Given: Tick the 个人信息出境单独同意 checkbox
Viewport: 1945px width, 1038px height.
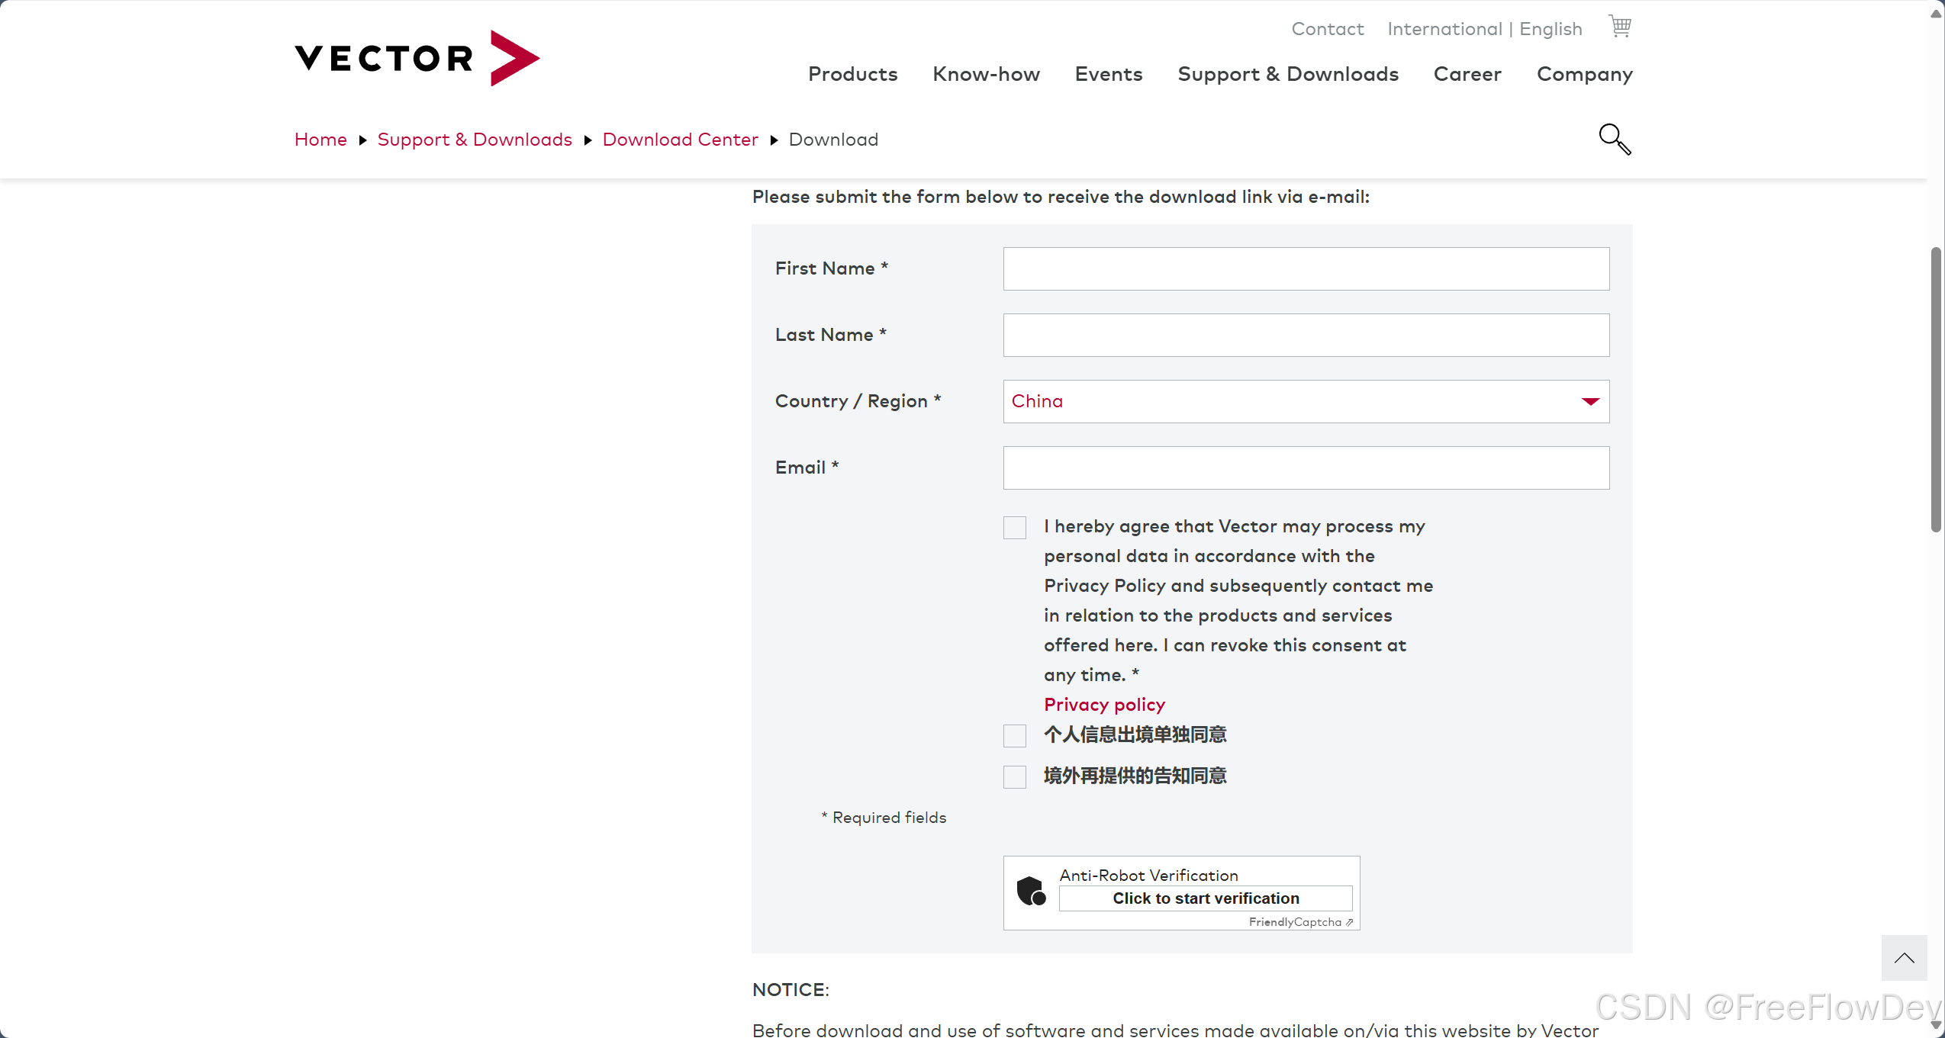Looking at the screenshot, I should (x=1015, y=736).
